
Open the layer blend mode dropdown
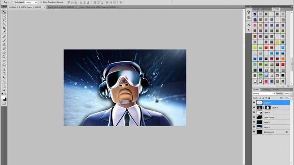[264, 93]
